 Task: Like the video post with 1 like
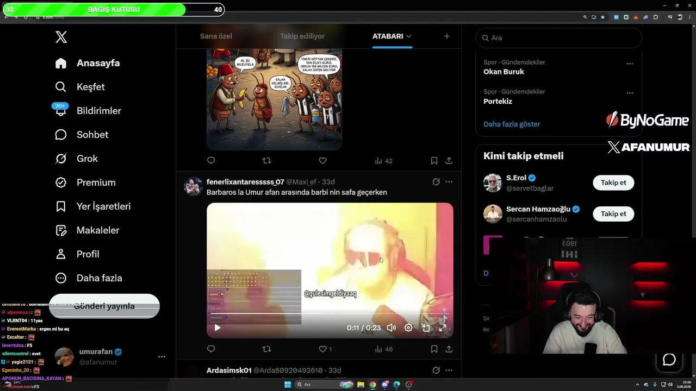click(325, 349)
